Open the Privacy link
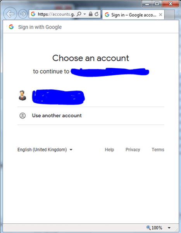This screenshot has height=233, width=181. (x=133, y=150)
